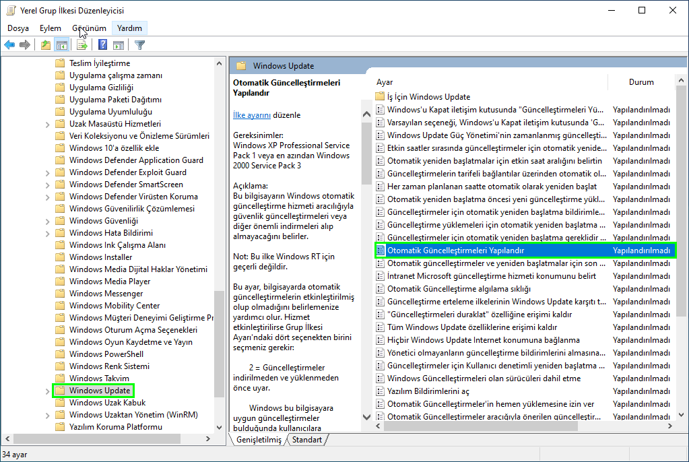The image size is (689, 462).
Task: Click the Durum column header
Action: click(x=641, y=82)
